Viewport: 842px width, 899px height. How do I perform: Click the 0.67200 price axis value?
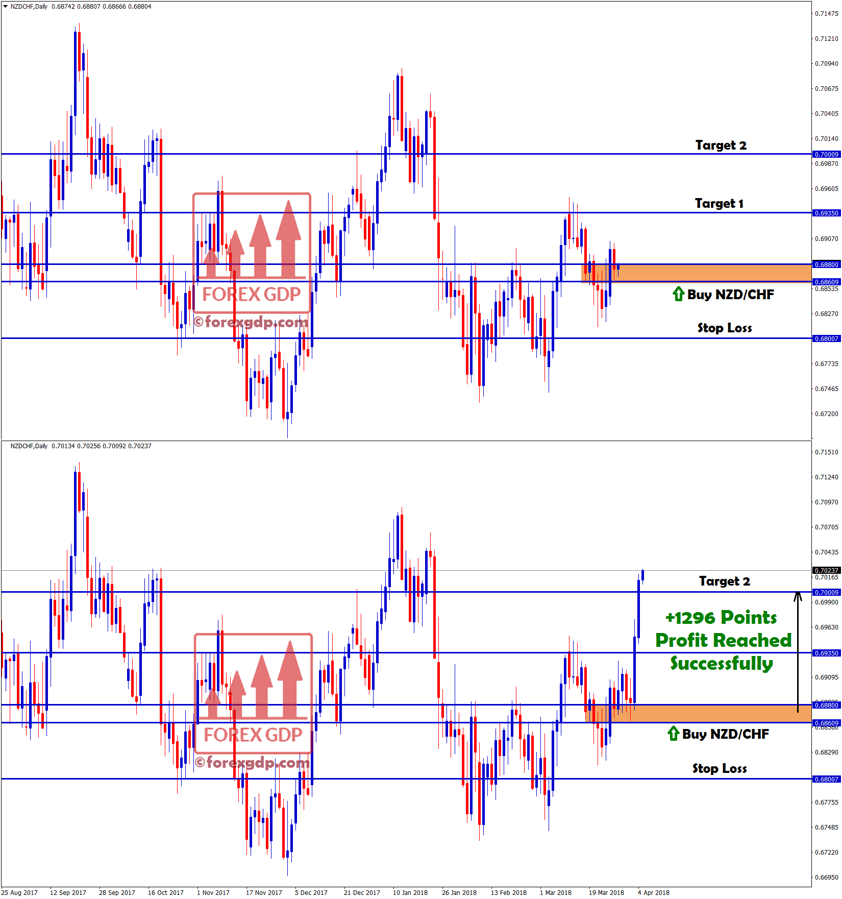pos(827,414)
